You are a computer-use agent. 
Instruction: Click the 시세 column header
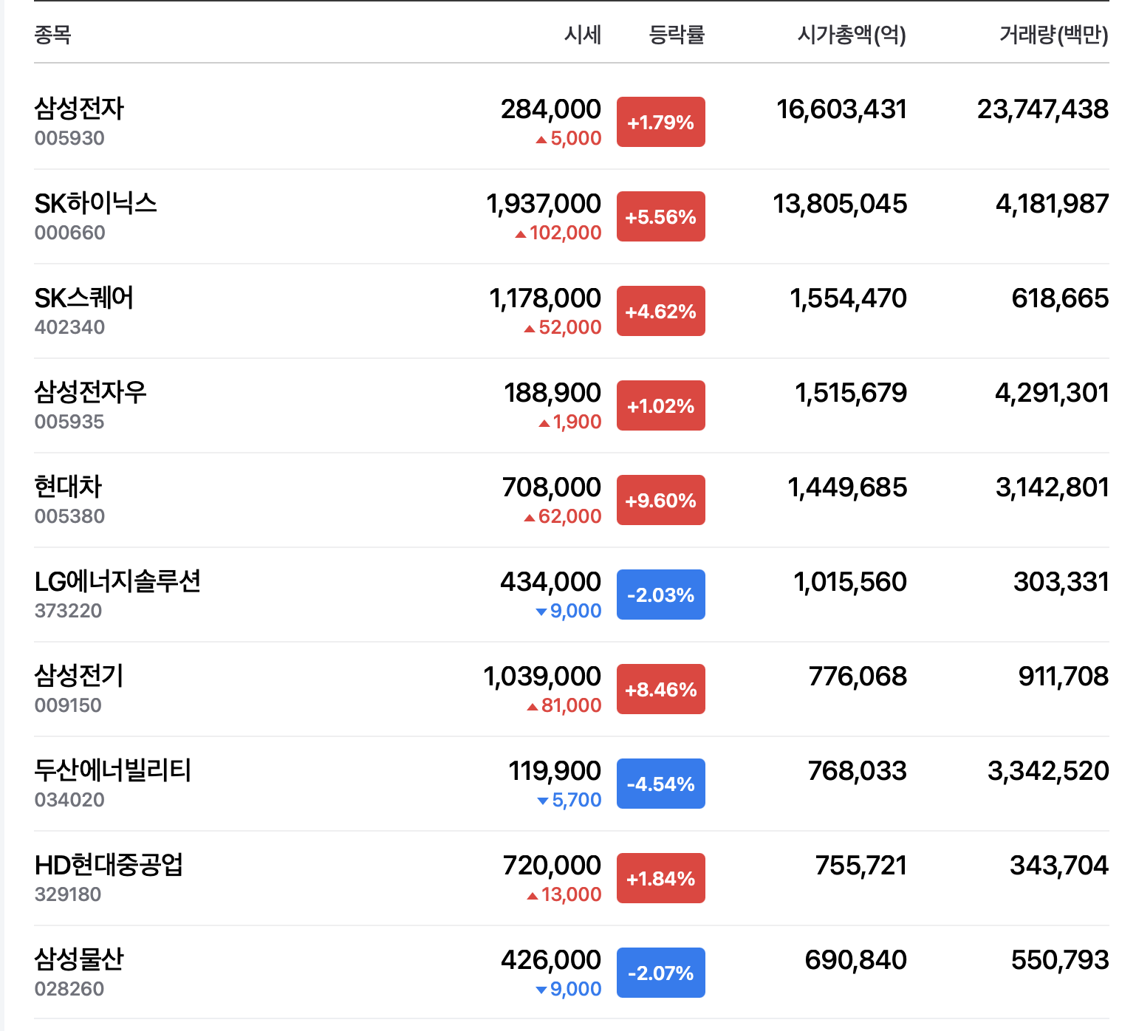click(583, 35)
